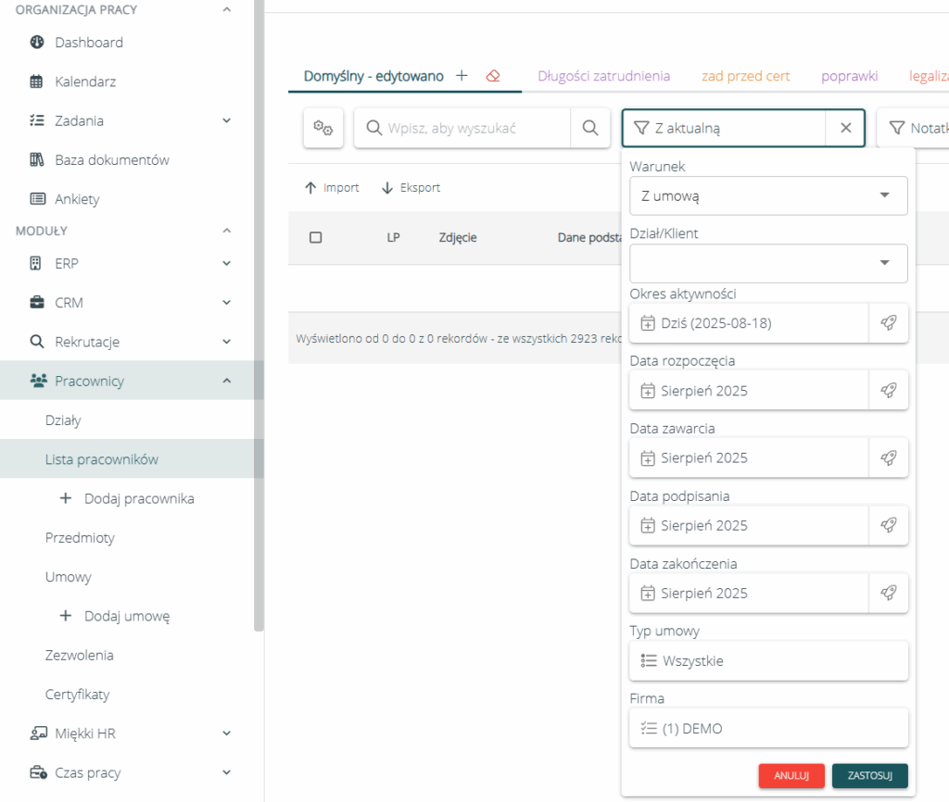Open the Dział/Klient dropdown
Image resolution: width=949 pixels, height=802 pixels.
coord(767,264)
